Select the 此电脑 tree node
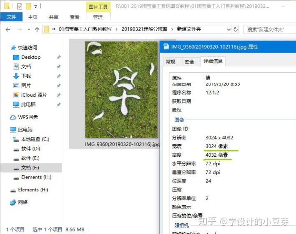Viewport: 296px width, 234px height. tap(25, 130)
